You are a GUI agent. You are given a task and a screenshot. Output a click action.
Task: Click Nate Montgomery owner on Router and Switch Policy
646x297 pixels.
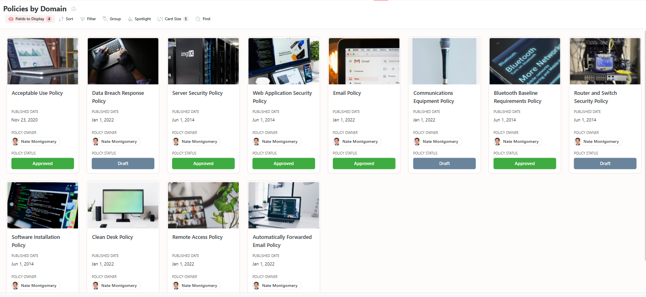click(598, 142)
